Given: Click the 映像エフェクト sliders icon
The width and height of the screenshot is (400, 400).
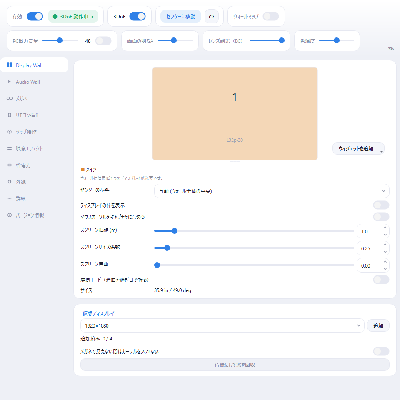Looking at the screenshot, I should tap(10, 148).
